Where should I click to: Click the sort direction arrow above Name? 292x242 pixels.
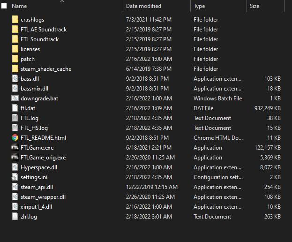(x=62, y=1)
